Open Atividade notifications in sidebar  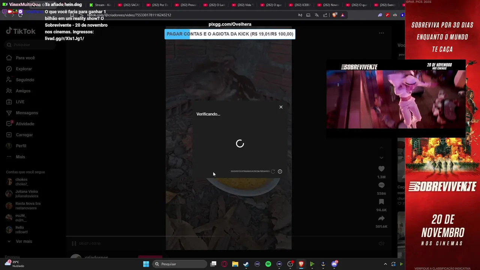(x=25, y=124)
